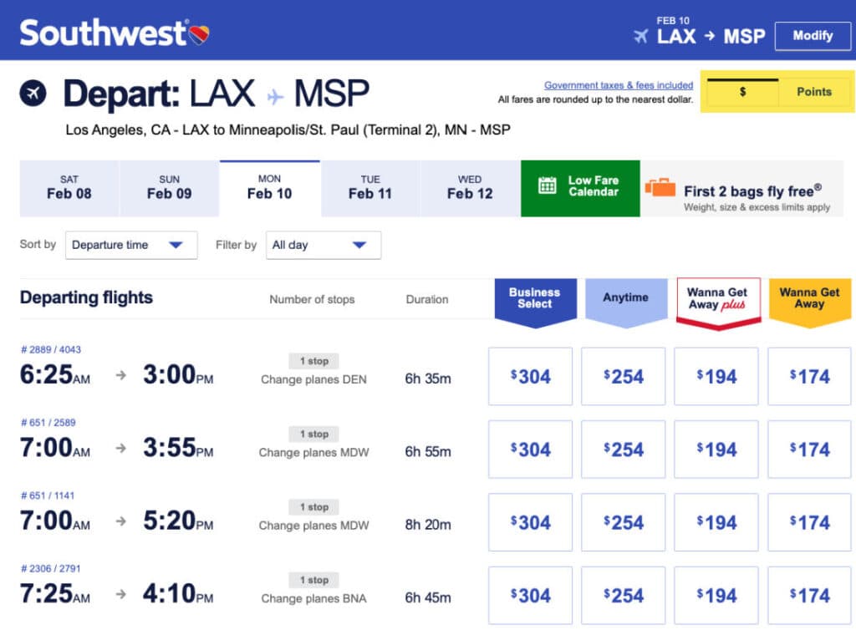This screenshot has height=630, width=856.
Task: Switch fare display to Points
Action: pos(813,92)
